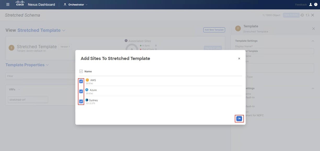Click the Azure site icon
The image size is (320, 151).
coord(87,90)
